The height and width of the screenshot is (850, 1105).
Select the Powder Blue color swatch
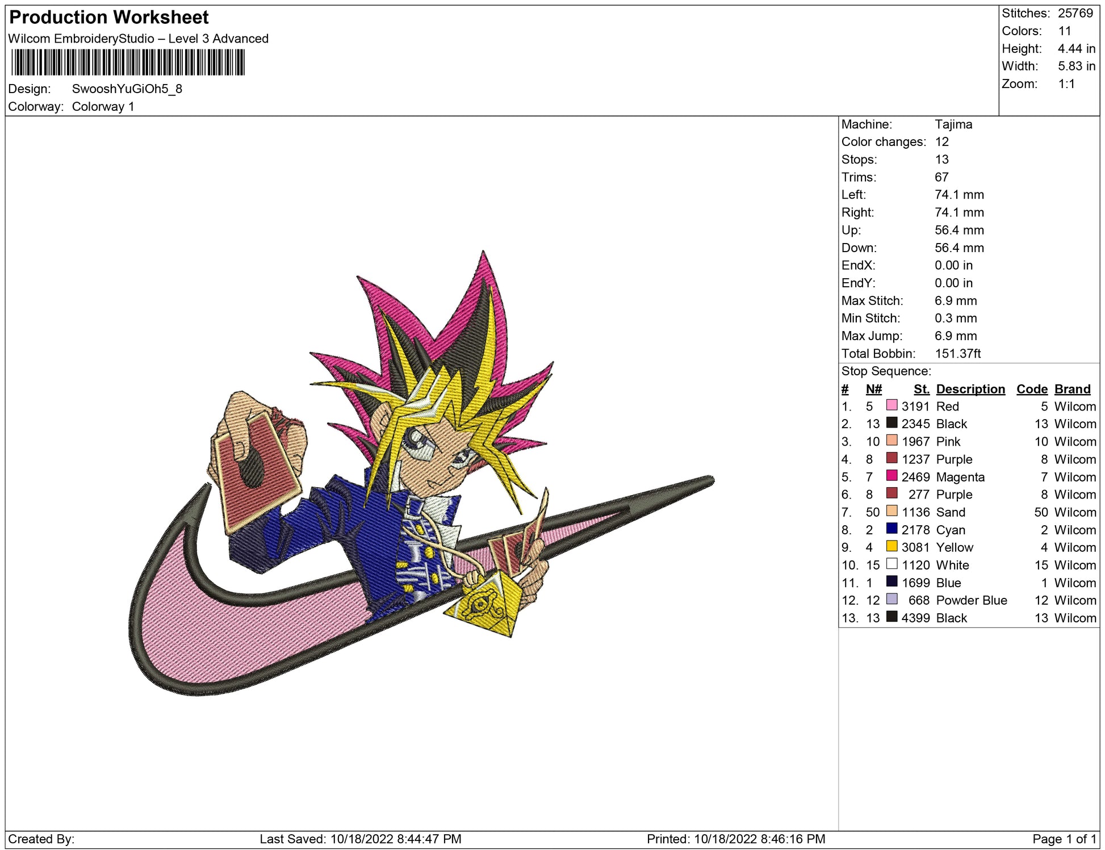pos(891,599)
